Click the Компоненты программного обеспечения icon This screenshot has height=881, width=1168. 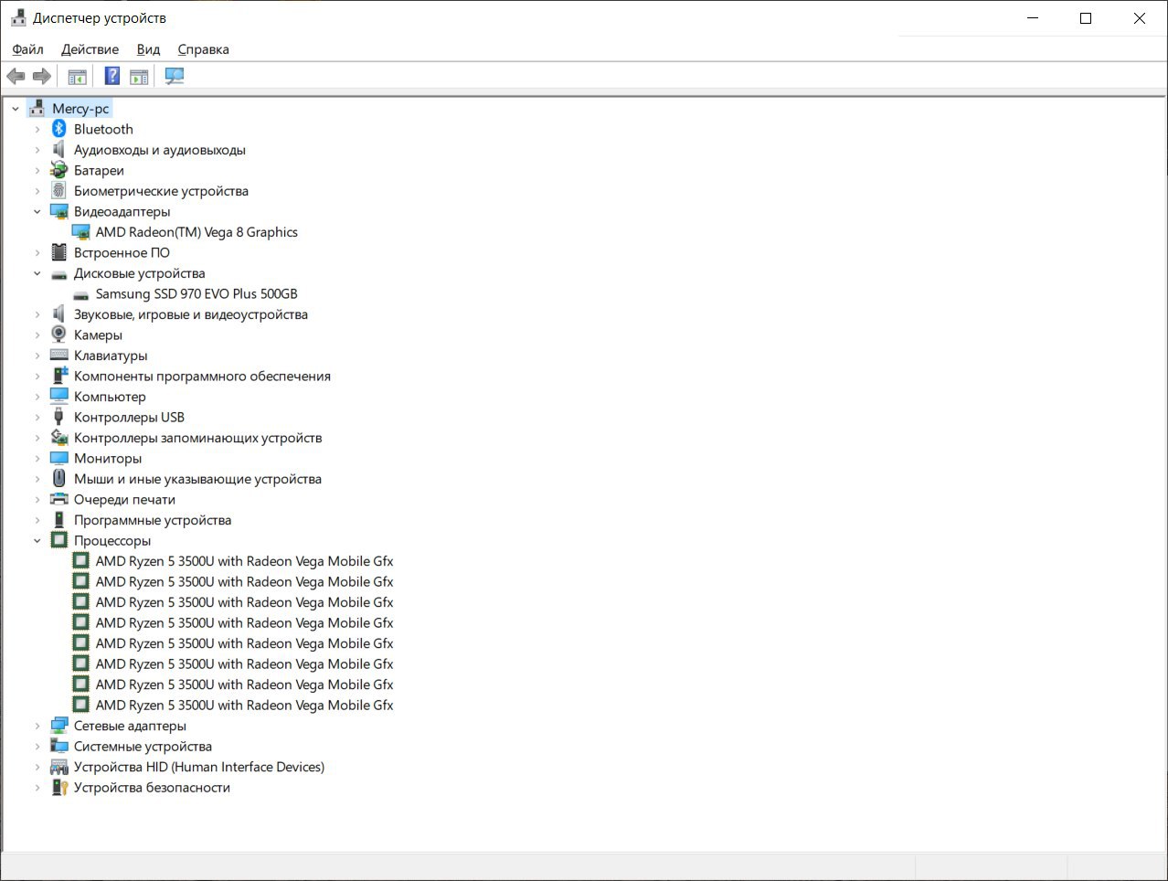[x=59, y=376]
